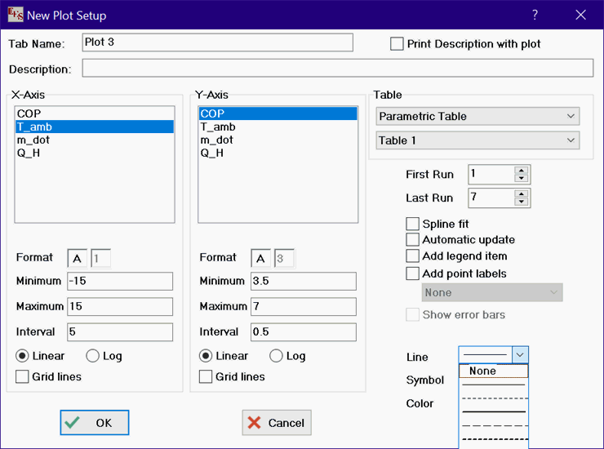The image size is (604, 449).
Task: Select Q_H in the Y-Axis list
Action: pos(212,153)
